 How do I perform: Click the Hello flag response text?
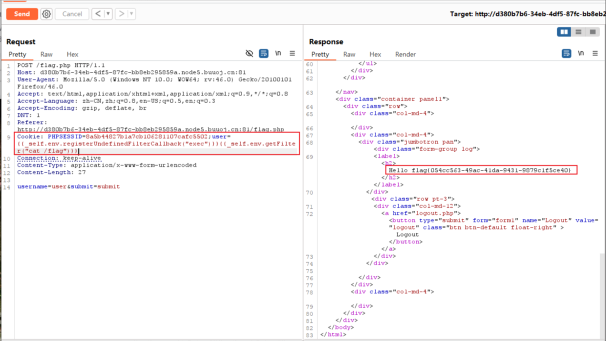point(480,170)
